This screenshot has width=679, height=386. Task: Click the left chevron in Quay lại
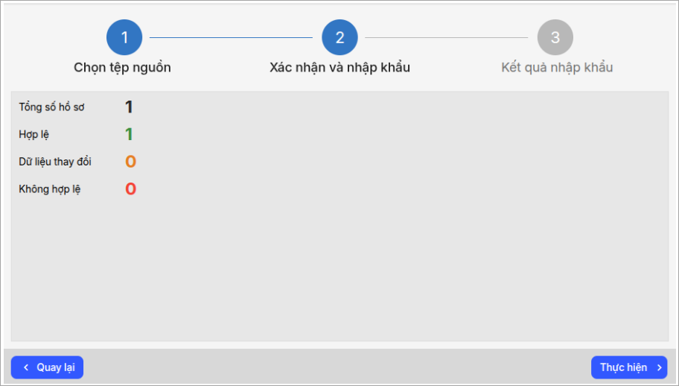point(26,367)
